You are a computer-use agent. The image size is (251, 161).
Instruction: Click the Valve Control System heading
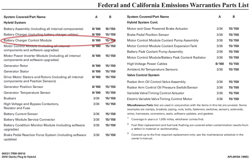point(143,75)
